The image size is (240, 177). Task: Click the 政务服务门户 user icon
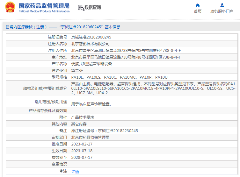(222, 5)
